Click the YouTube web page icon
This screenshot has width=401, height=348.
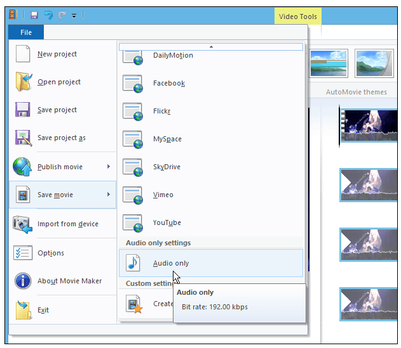133,223
